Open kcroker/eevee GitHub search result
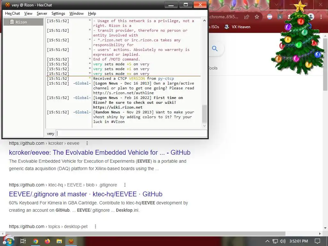Screen dimensions: 328x246 (100, 152)
